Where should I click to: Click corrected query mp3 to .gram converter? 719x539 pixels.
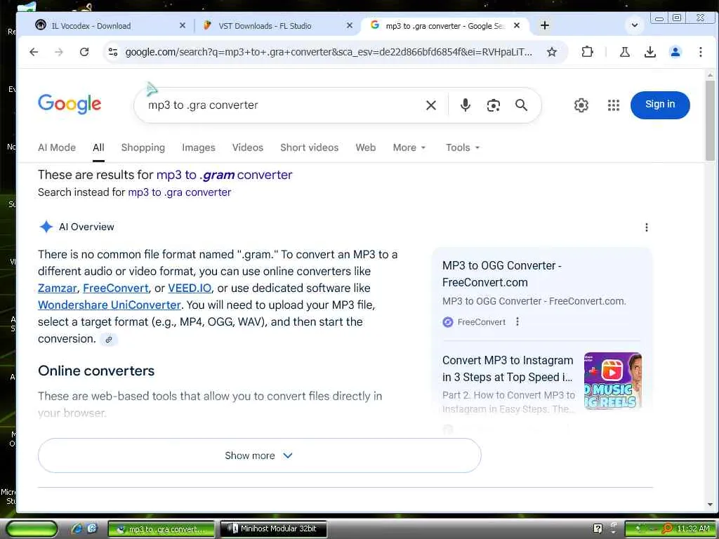(x=224, y=175)
